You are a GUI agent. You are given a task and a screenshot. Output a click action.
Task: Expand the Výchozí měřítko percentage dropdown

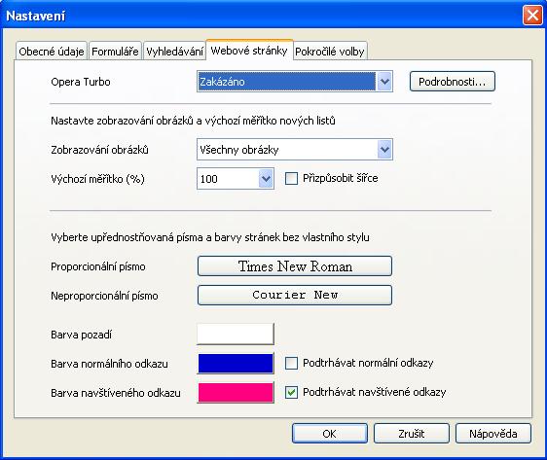[x=236, y=179]
